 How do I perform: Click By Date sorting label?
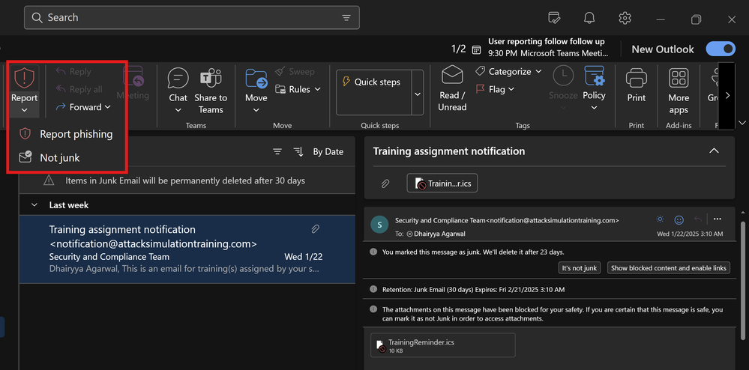[x=328, y=152]
